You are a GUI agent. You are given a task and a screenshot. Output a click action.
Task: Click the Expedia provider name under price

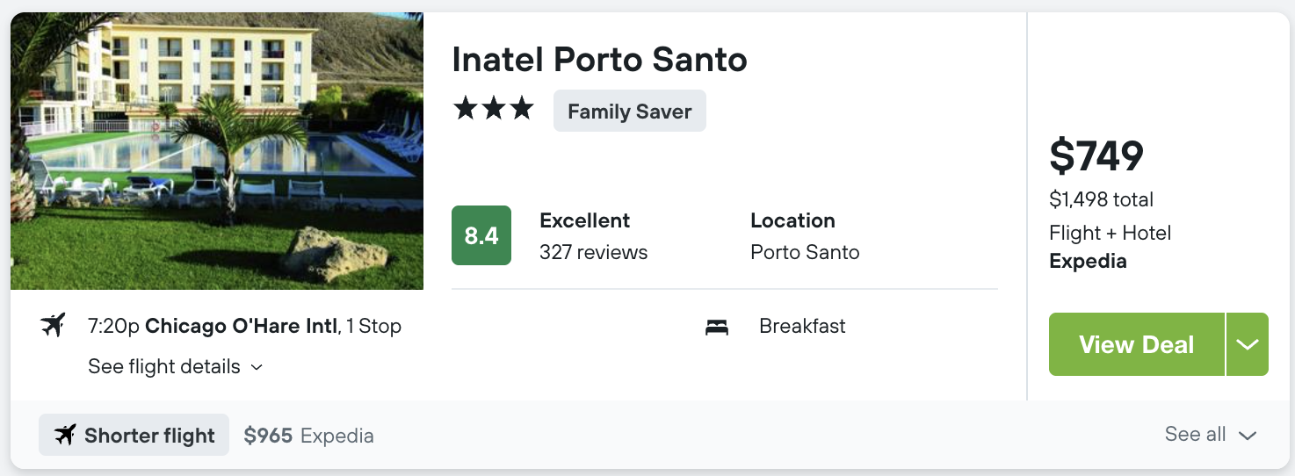pos(1088,261)
